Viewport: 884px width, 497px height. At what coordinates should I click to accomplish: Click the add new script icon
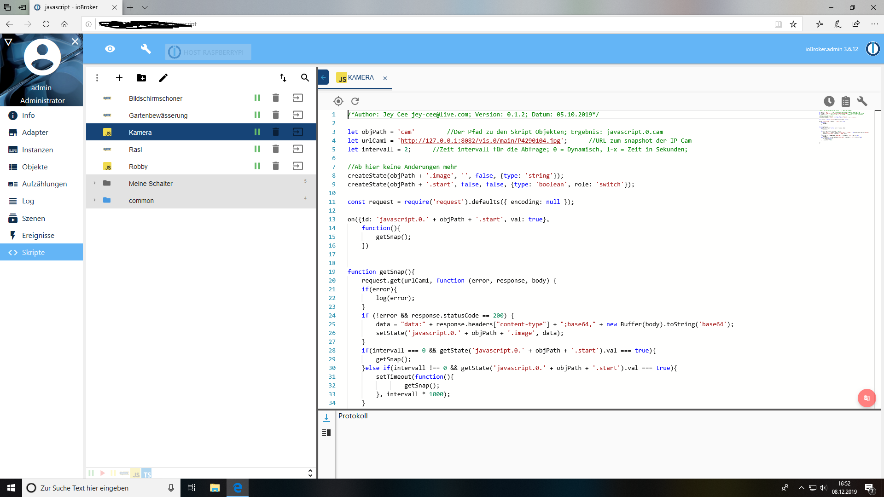(119, 78)
